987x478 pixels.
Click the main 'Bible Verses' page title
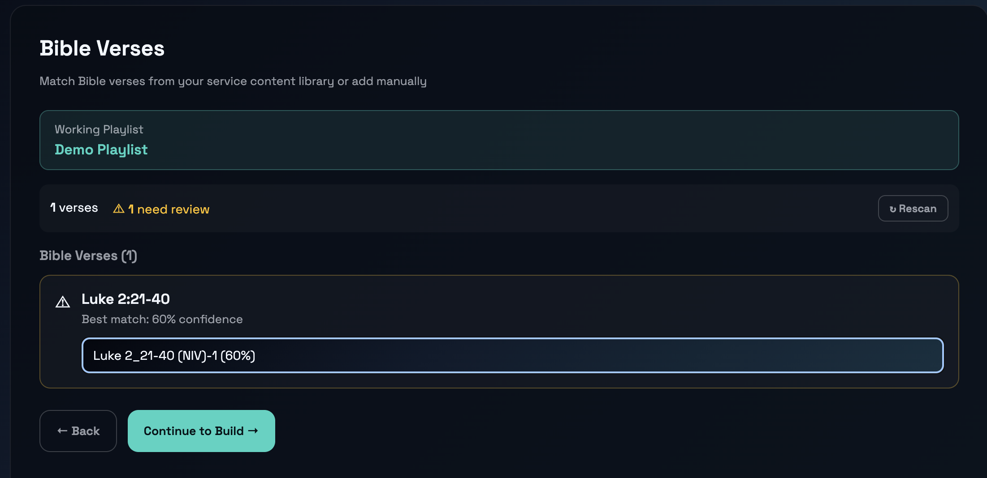click(x=102, y=48)
